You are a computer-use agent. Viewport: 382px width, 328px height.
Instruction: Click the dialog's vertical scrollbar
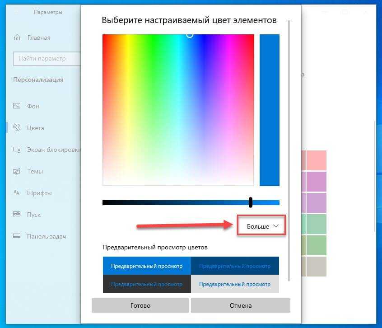click(289, 149)
